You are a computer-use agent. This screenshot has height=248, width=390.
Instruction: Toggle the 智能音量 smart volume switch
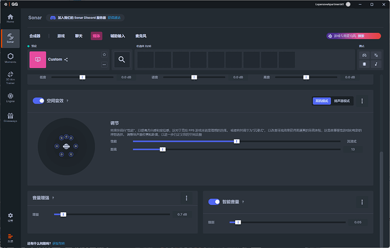point(214,202)
